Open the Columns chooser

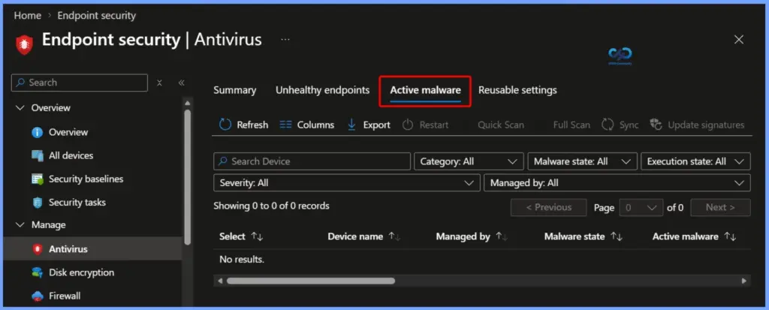pos(307,125)
